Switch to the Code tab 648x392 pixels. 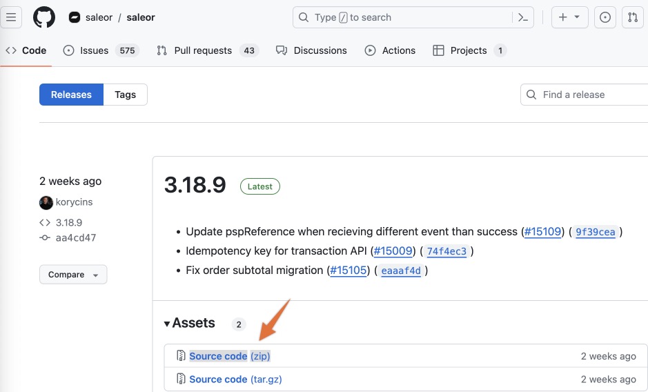(x=26, y=50)
